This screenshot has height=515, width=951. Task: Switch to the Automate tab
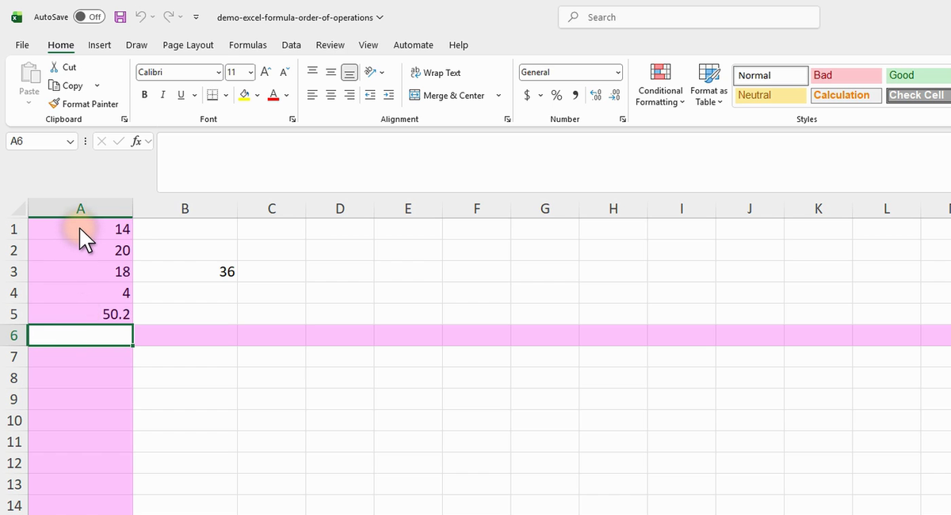pyautogui.click(x=413, y=45)
